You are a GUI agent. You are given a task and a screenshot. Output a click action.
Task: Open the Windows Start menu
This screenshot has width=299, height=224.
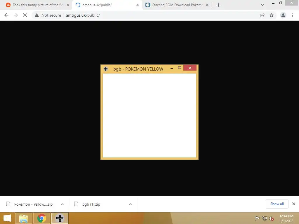(7, 218)
